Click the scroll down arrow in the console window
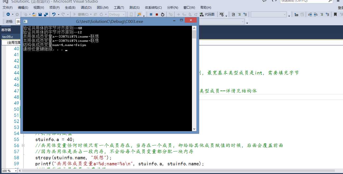 click(194, 129)
